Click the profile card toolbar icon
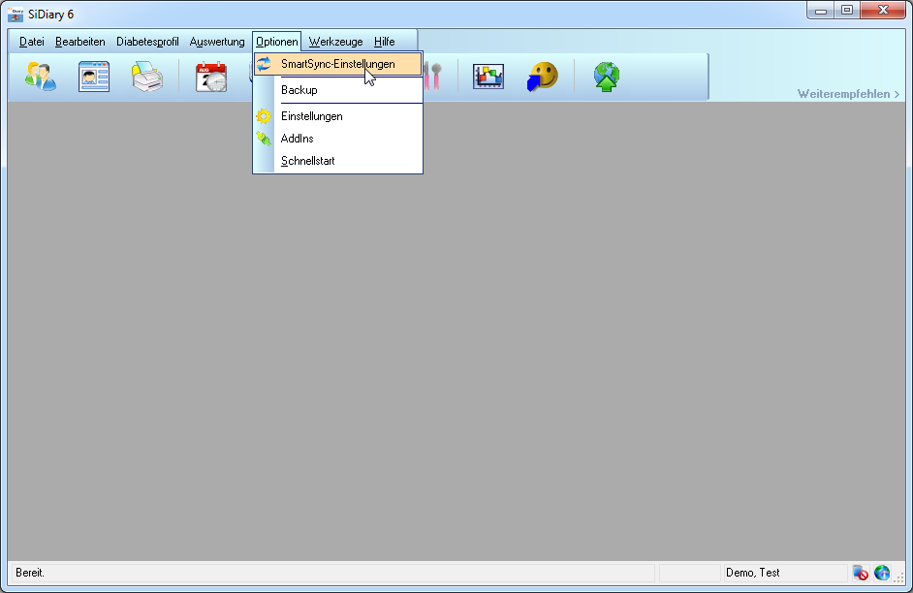This screenshot has height=593, width=913. pos(94,77)
